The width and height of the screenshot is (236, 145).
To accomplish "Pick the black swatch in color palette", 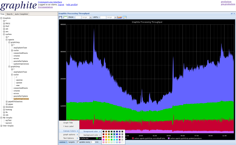I will pyautogui.click(x=104, y=131).
